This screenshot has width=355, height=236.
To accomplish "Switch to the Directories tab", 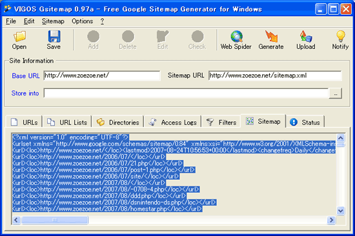I will pos(118,122).
